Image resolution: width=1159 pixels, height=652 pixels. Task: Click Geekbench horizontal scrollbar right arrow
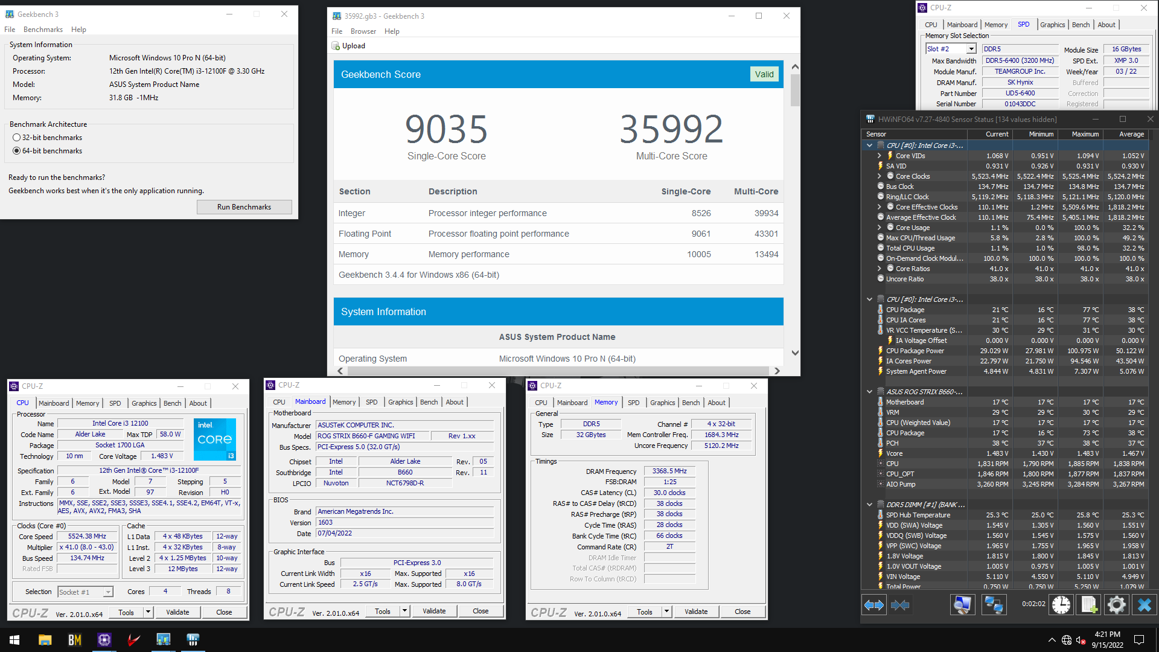point(777,371)
